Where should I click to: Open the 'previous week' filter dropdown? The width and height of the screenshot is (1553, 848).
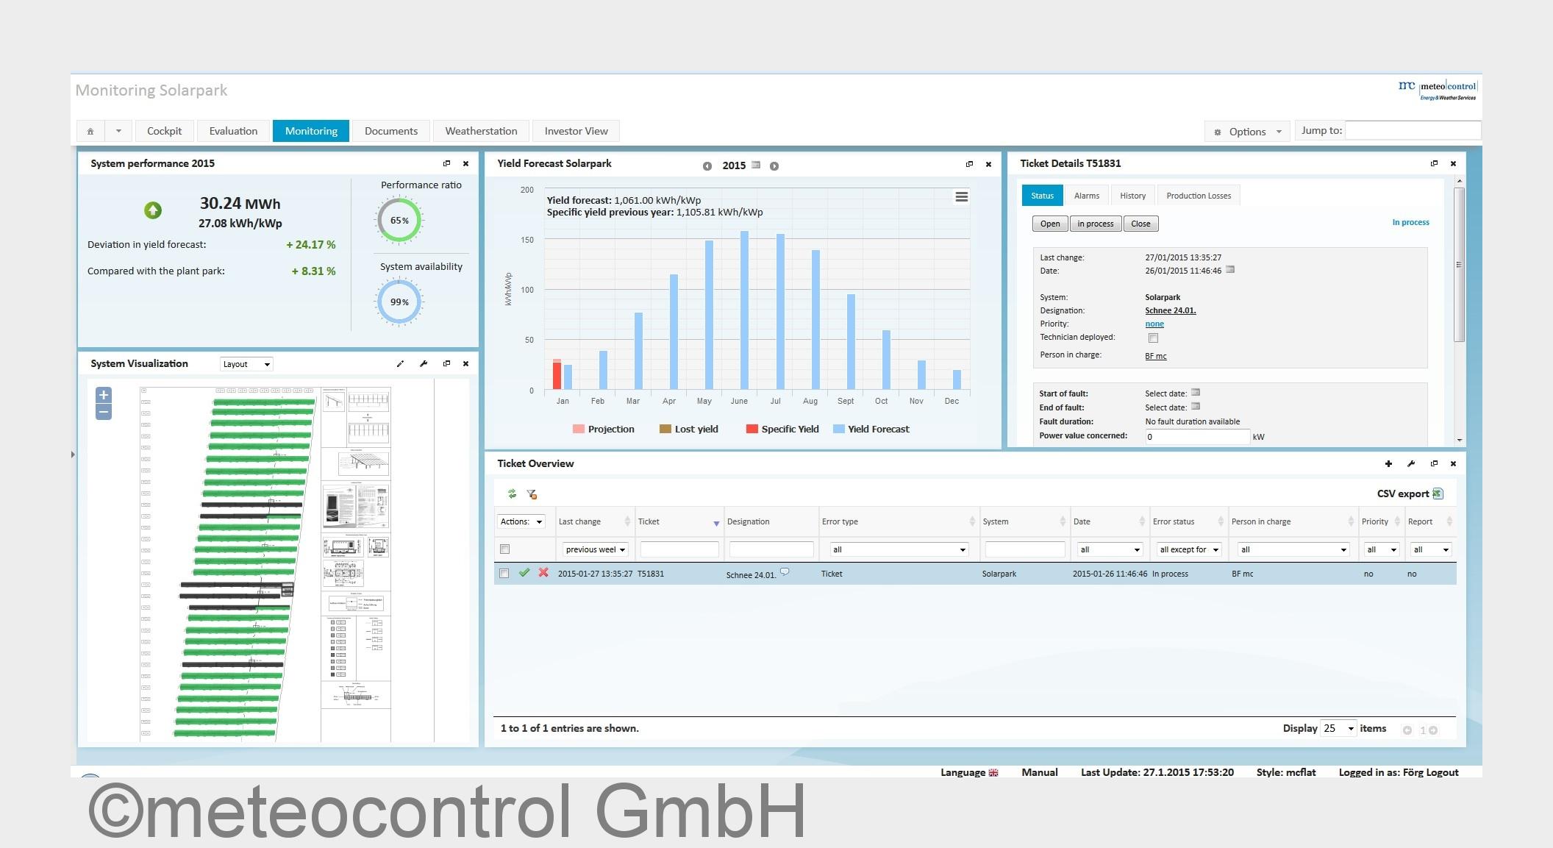tap(595, 549)
